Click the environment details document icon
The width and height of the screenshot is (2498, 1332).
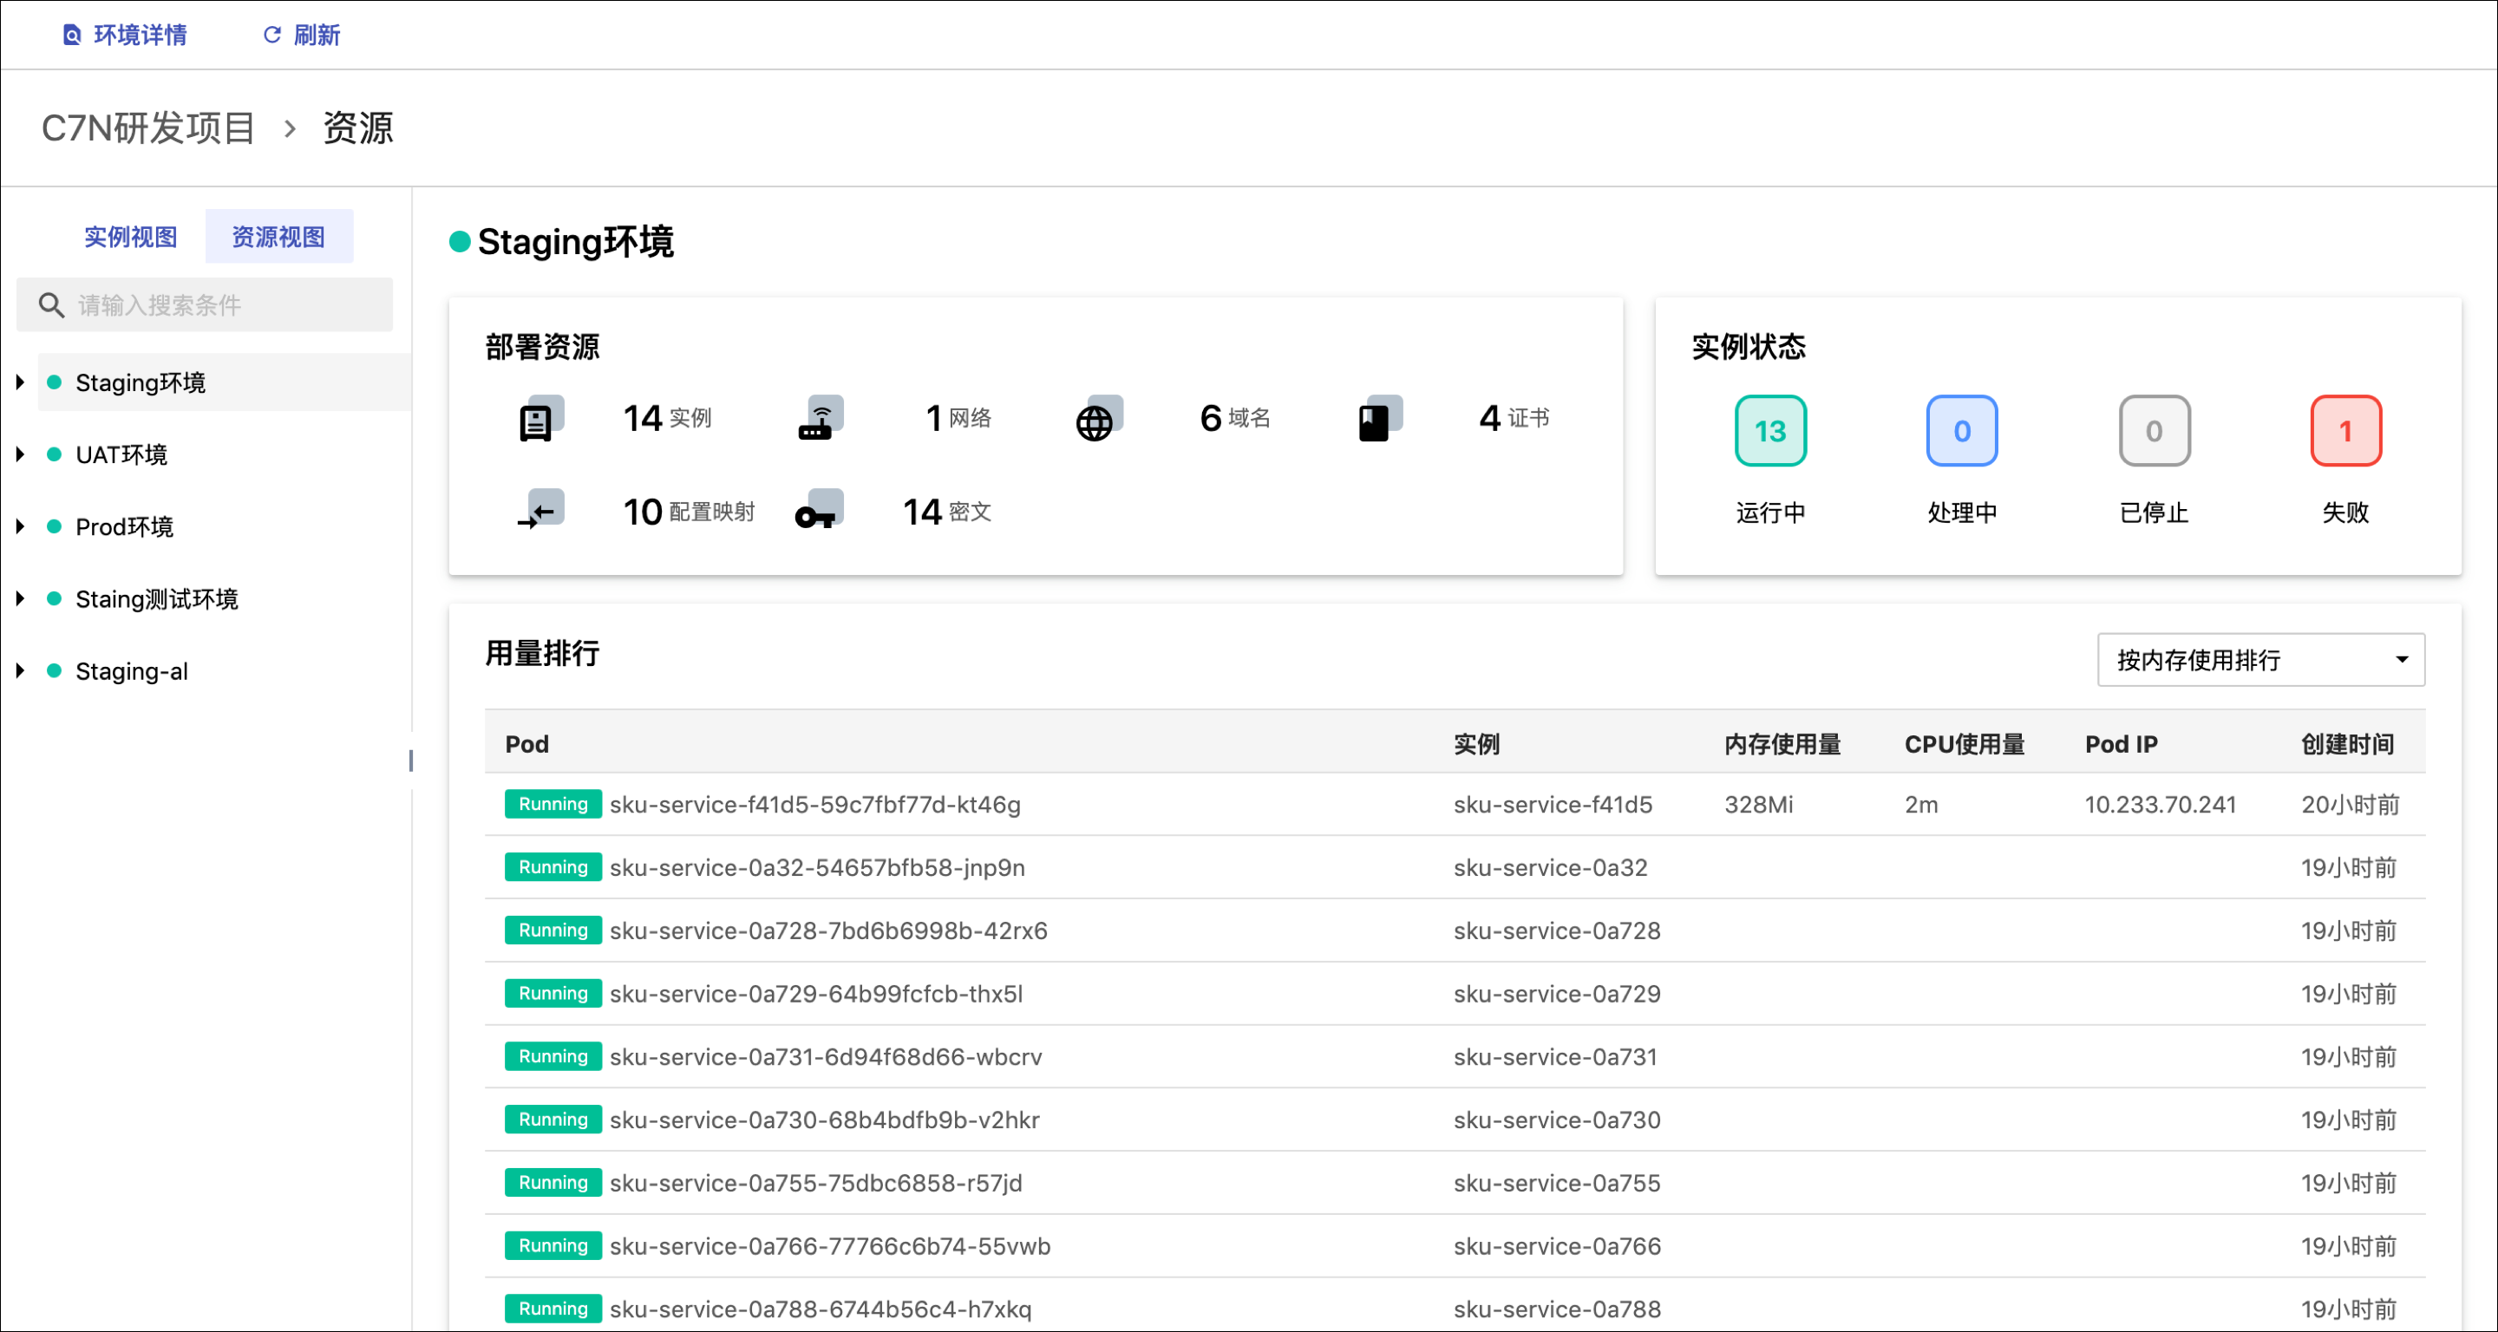coord(72,35)
